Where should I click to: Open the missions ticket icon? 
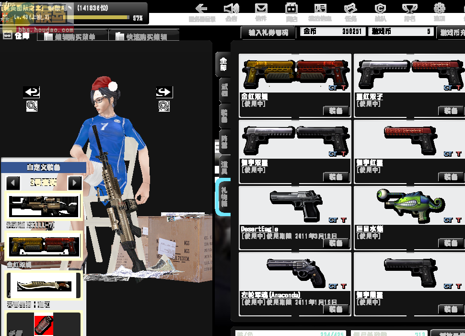coord(350,9)
